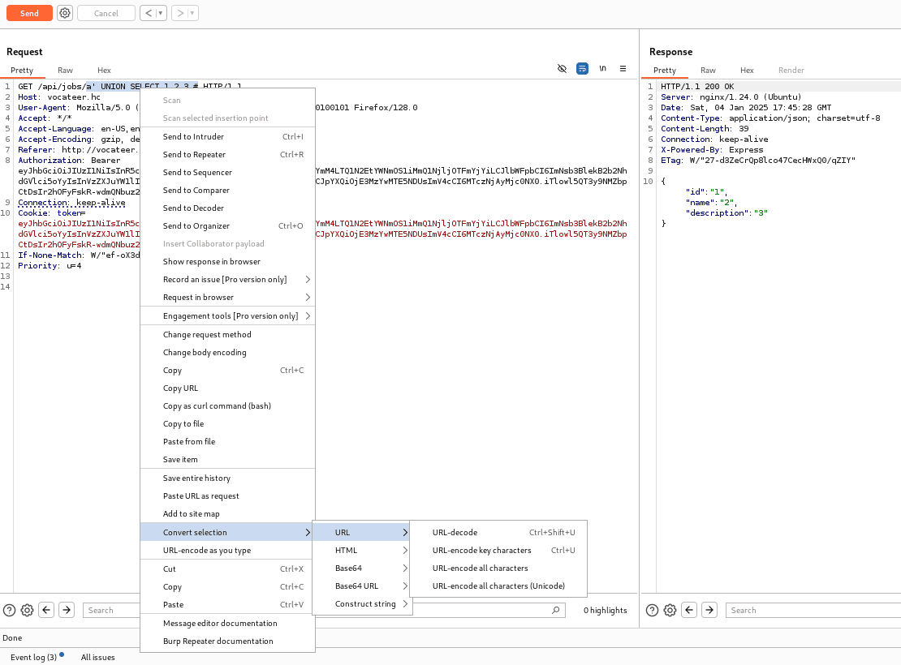Select Change body encoding
The width and height of the screenshot is (901, 665).
coord(227,352)
